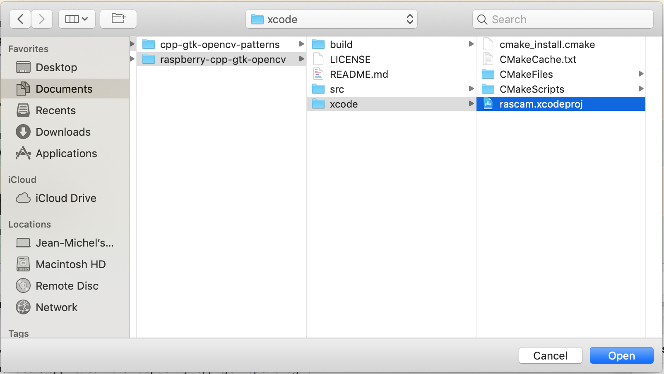
Task: Click the Network globe icon
Action: coord(23,307)
